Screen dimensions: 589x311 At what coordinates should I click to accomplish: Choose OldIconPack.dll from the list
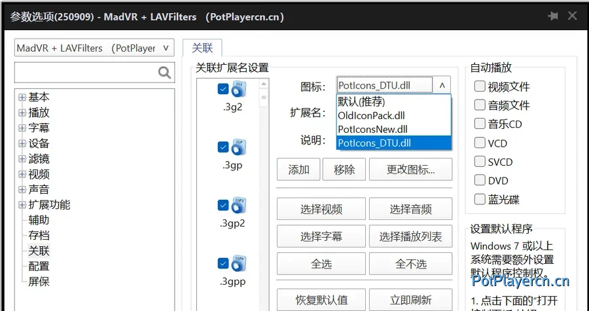pos(394,115)
